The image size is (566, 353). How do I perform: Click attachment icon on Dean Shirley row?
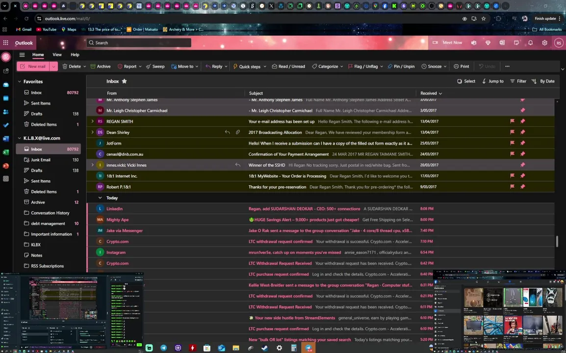click(x=237, y=132)
